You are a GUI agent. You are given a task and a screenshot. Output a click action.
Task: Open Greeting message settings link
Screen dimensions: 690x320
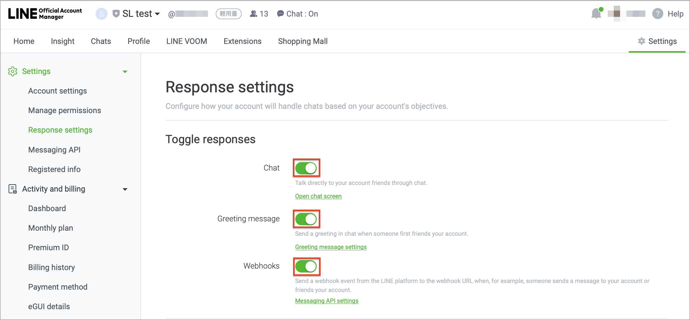click(x=331, y=247)
